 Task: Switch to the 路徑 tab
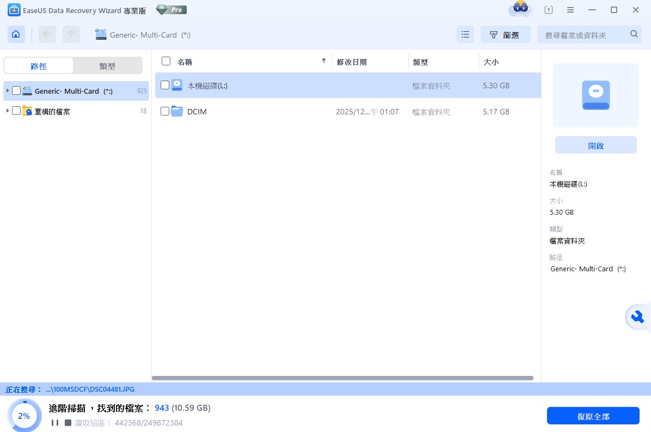tap(39, 65)
